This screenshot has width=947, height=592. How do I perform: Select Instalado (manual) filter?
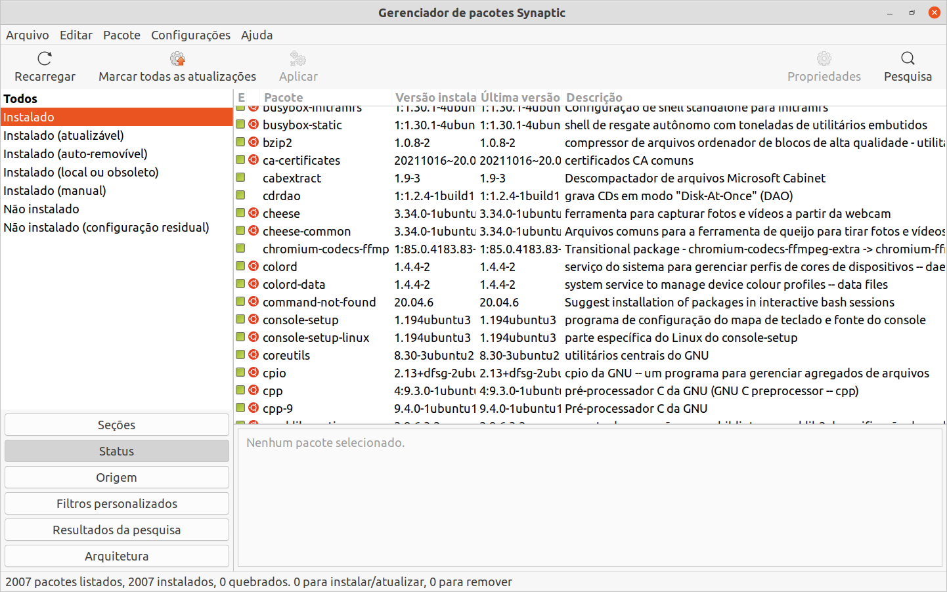tap(117, 190)
